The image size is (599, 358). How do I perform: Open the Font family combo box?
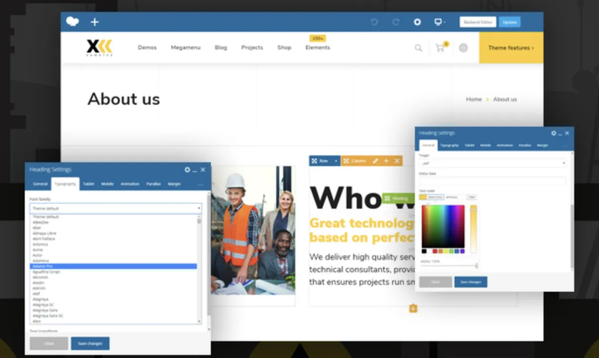116,209
